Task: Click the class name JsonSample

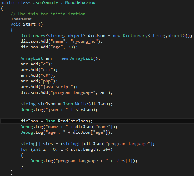Action: tap(46, 2)
